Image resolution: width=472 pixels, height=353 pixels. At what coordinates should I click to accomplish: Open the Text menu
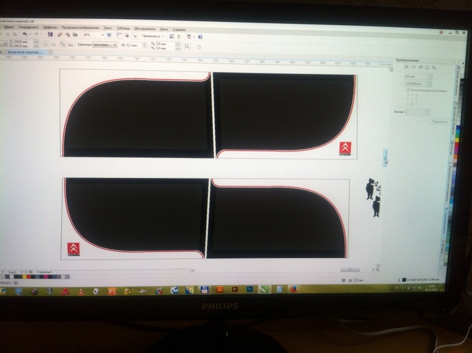(x=108, y=28)
